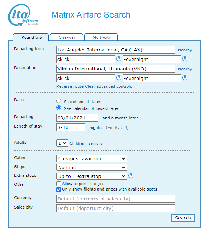Click the Clear advanced controls link
This screenshot has width=206, height=230.
pos(108,86)
